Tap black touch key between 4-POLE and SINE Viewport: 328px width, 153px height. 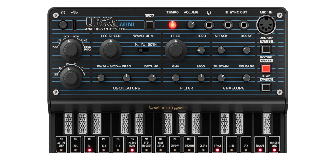[225, 123]
